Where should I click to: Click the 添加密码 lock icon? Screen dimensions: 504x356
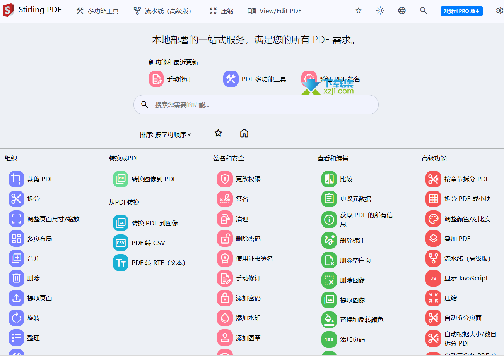[x=225, y=298]
